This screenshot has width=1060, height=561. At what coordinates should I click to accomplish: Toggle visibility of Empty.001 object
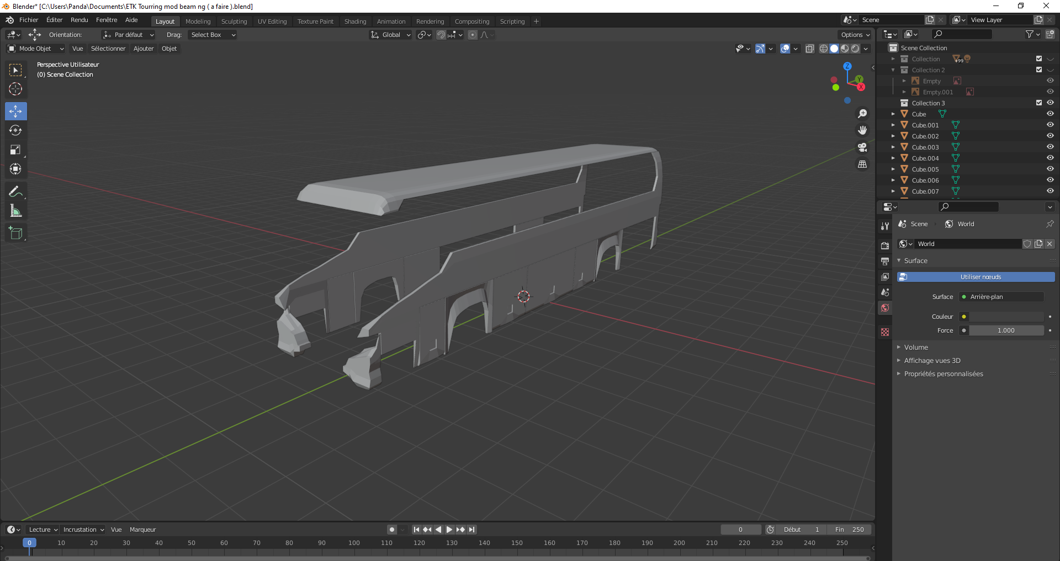pyautogui.click(x=1050, y=92)
